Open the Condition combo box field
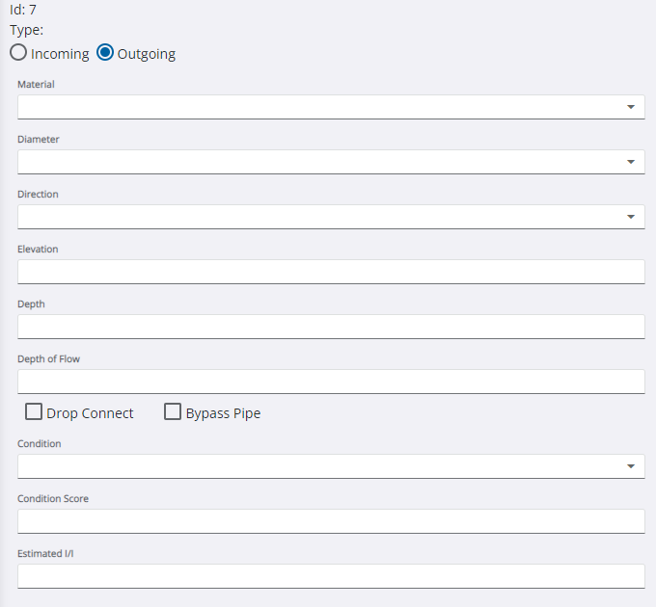The image size is (656, 607). tap(318, 466)
